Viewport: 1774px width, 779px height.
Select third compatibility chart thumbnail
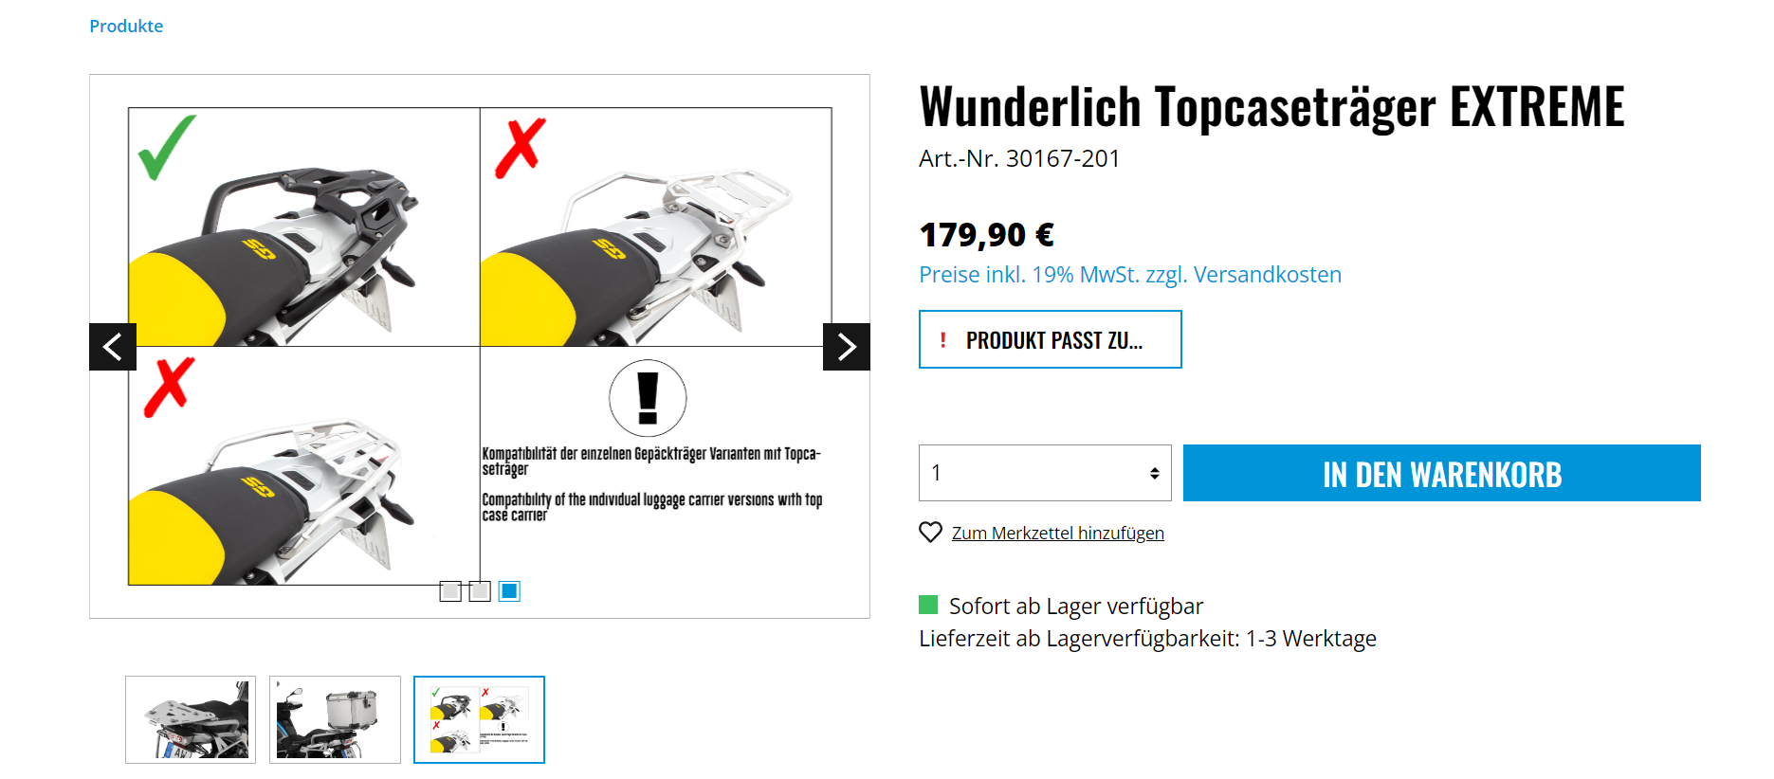click(x=479, y=719)
